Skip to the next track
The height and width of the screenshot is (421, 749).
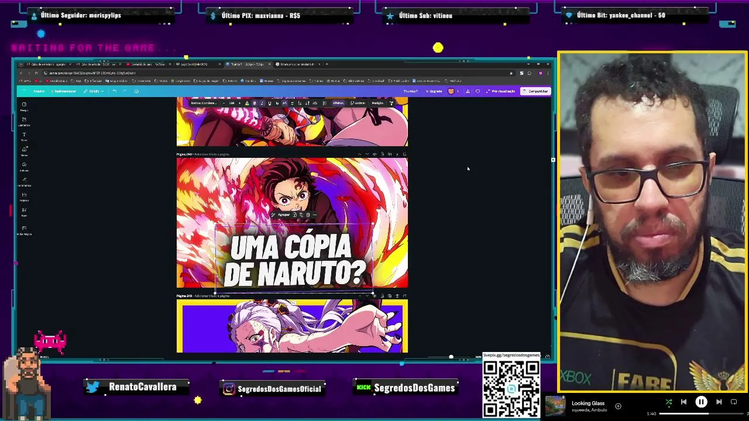click(x=719, y=402)
